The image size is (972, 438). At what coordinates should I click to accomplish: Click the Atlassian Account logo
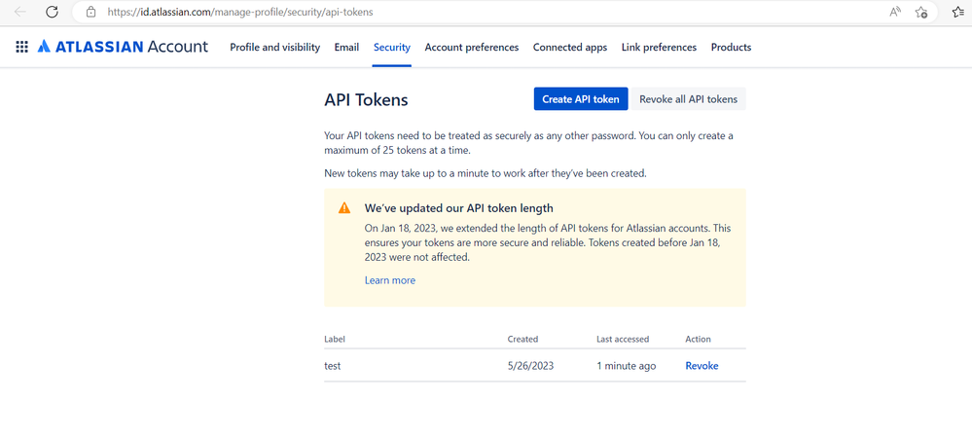(x=123, y=47)
